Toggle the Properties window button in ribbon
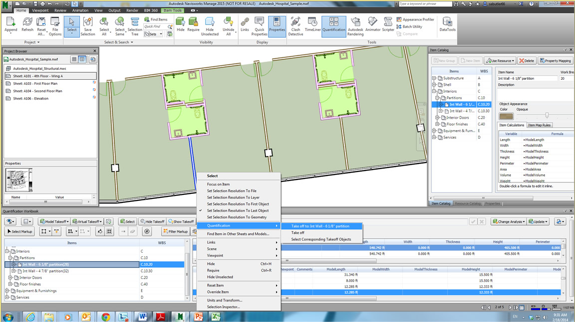Image resolution: width=575 pixels, height=322 pixels. [x=277, y=25]
